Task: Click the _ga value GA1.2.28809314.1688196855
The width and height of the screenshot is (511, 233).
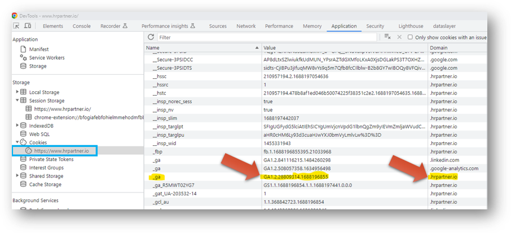Action: point(296,177)
